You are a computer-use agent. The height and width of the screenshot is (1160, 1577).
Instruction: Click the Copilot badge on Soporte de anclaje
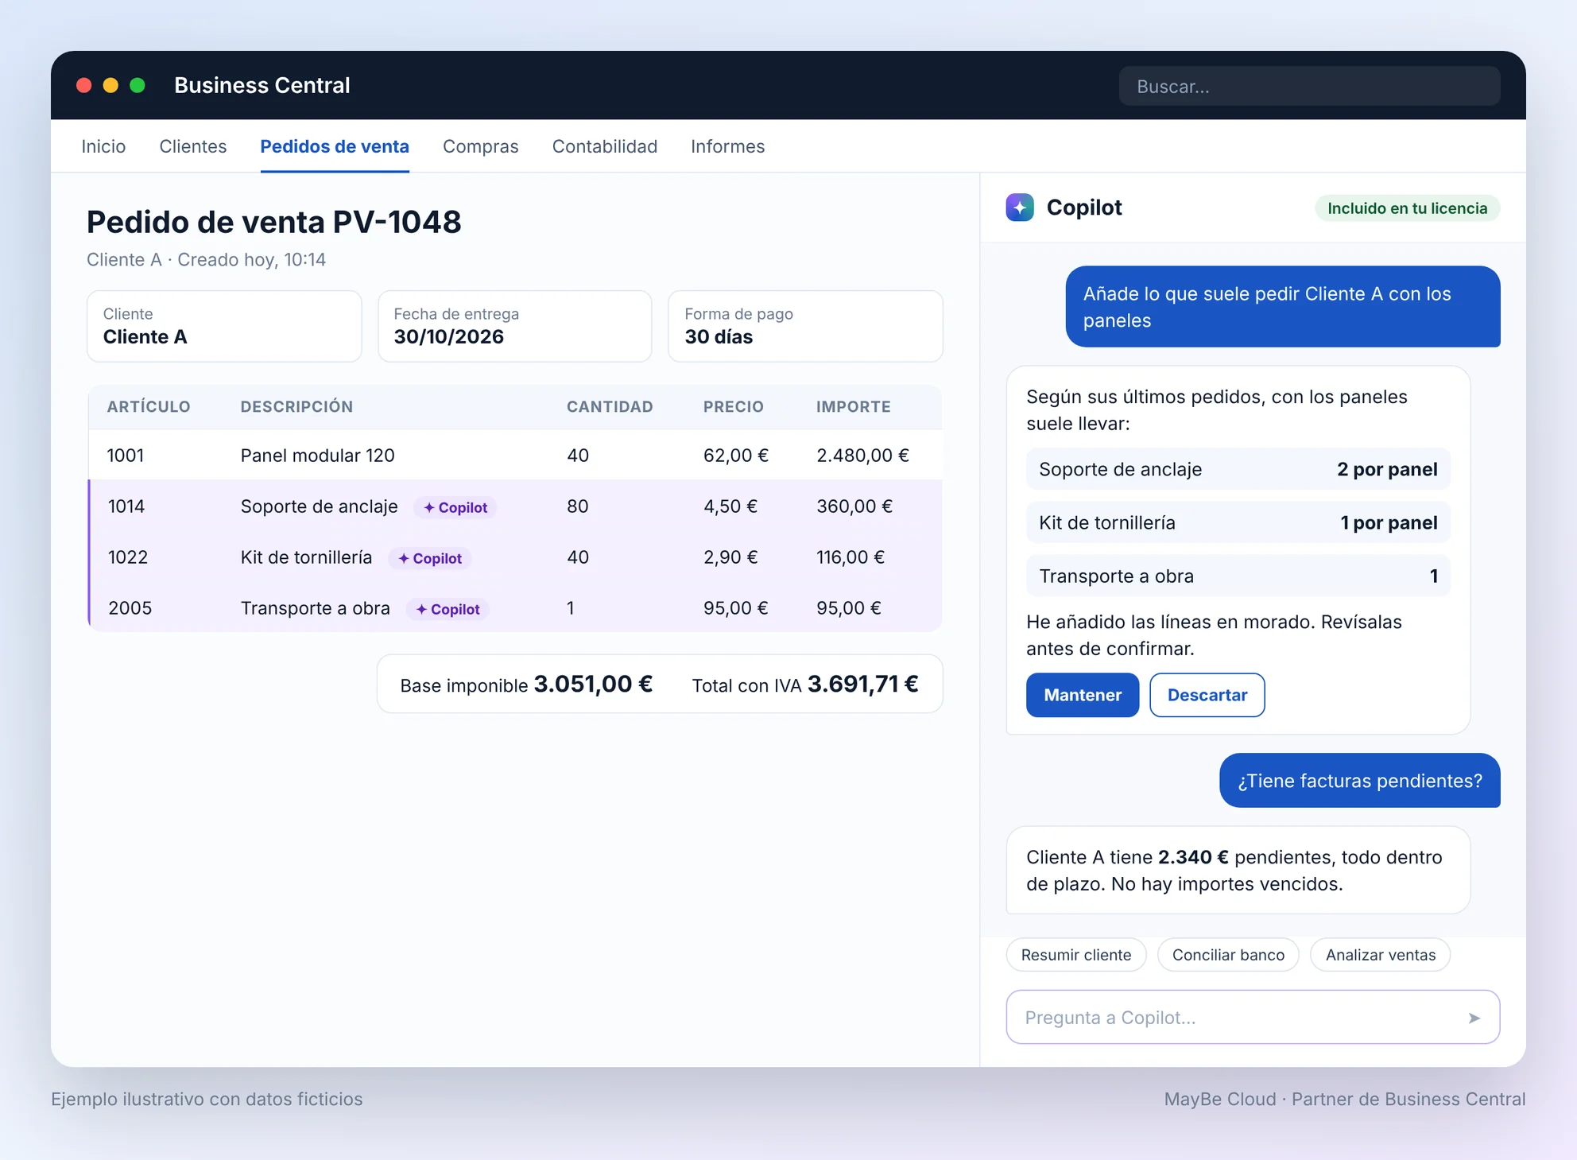[x=455, y=507]
